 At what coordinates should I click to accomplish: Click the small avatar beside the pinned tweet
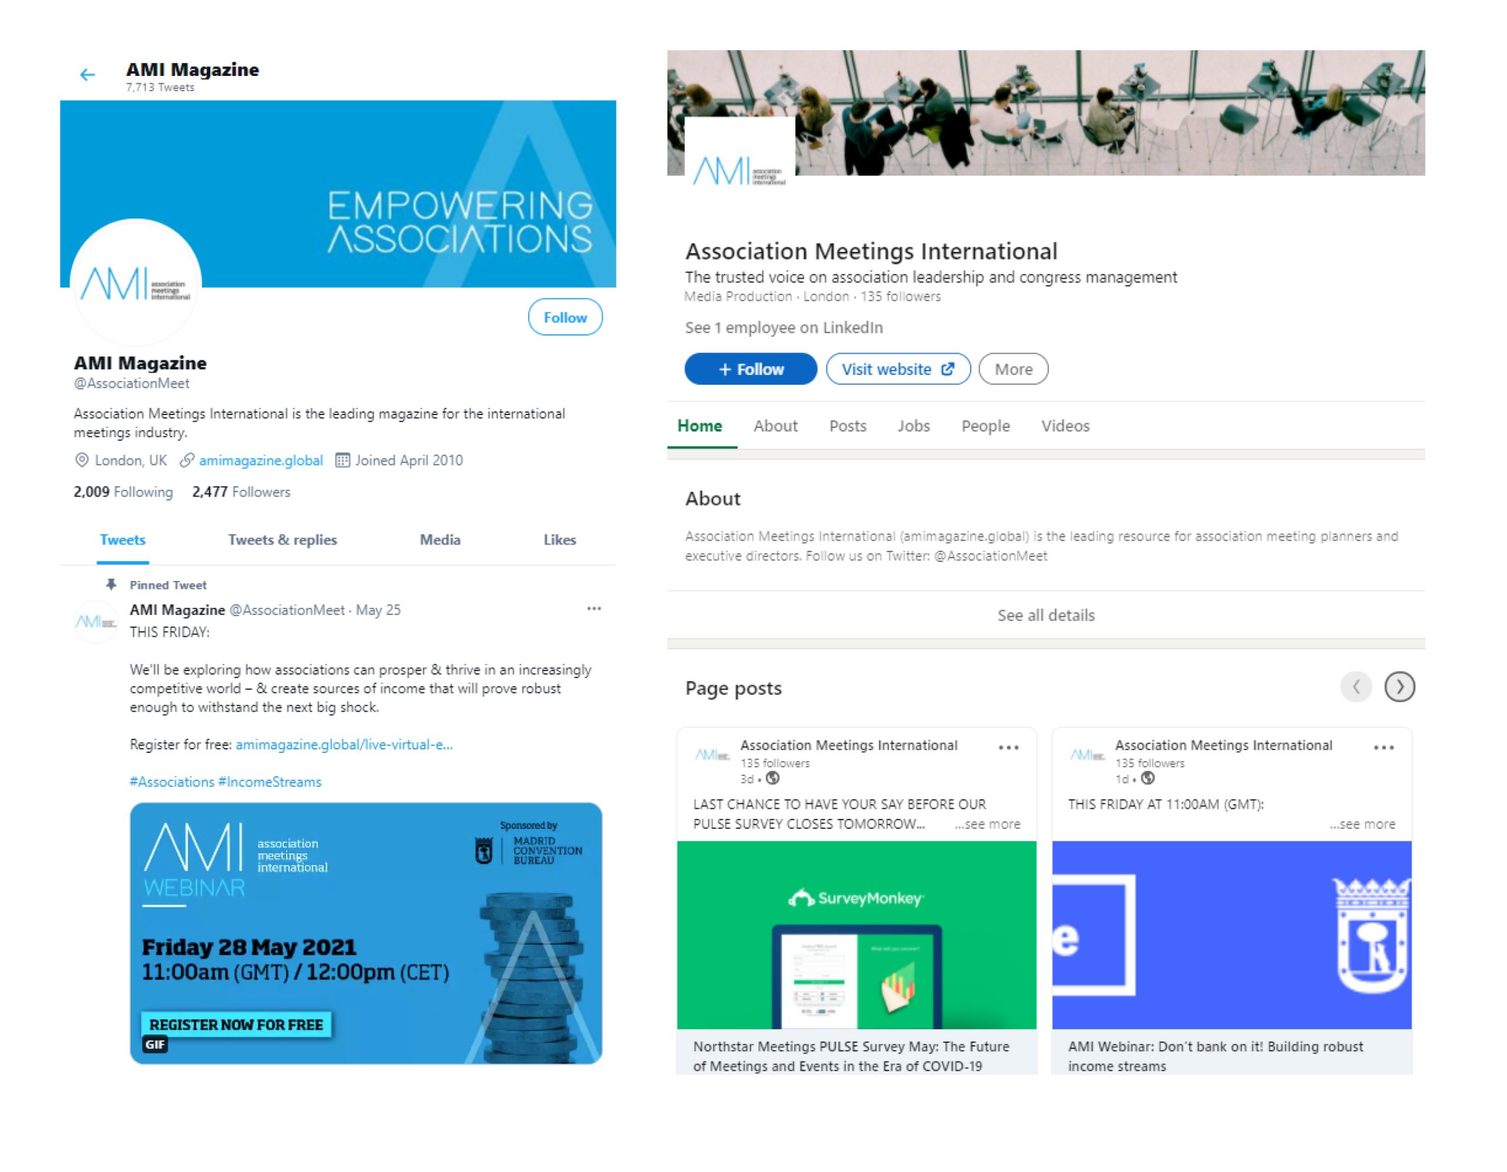pos(95,622)
